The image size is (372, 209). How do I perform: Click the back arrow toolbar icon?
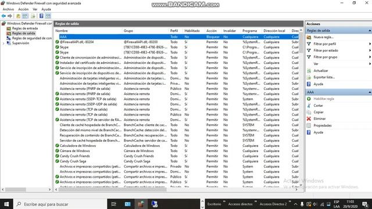(x=3, y=16)
